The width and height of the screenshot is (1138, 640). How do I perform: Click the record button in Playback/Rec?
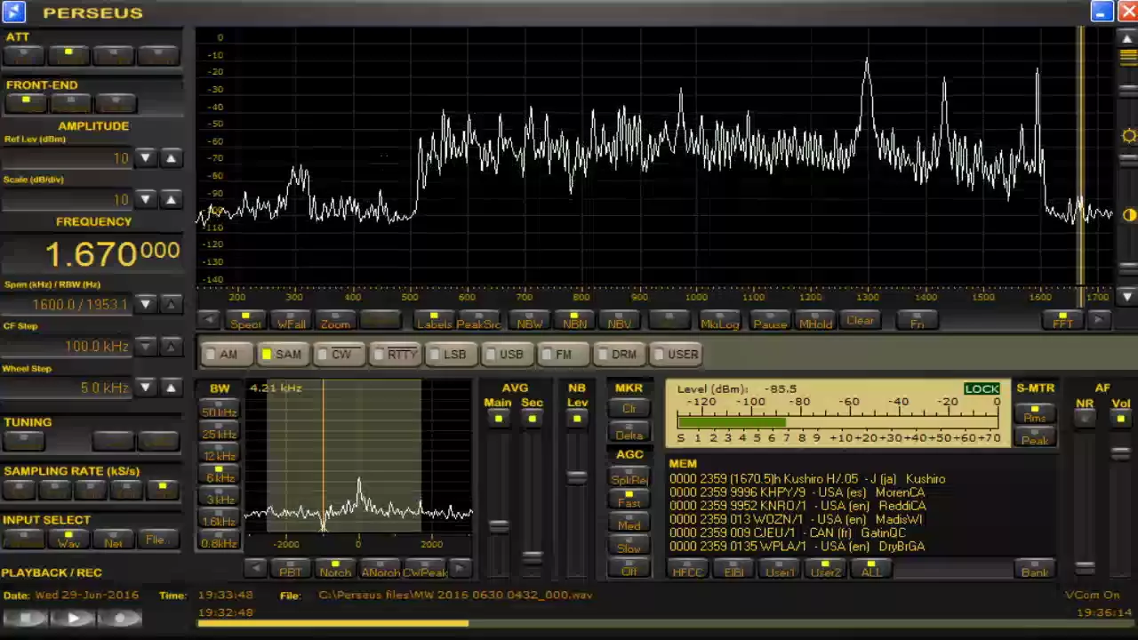pos(121,619)
